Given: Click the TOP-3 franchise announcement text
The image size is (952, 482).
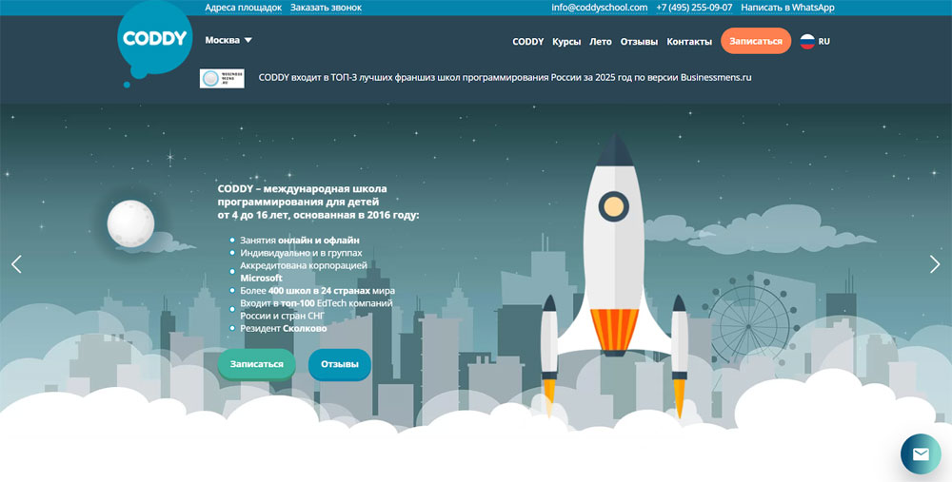Looking at the screenshot, I should click(505, 78).
